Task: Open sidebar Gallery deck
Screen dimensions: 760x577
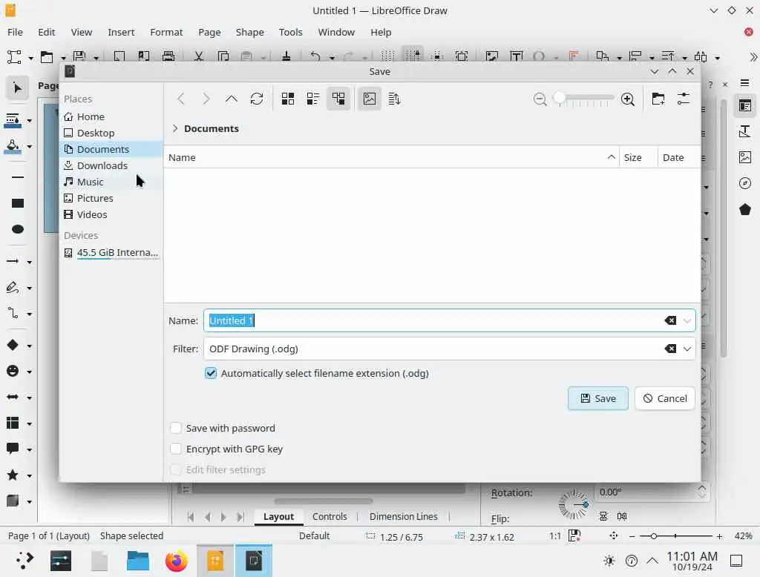Action: (x=745, y=157)
